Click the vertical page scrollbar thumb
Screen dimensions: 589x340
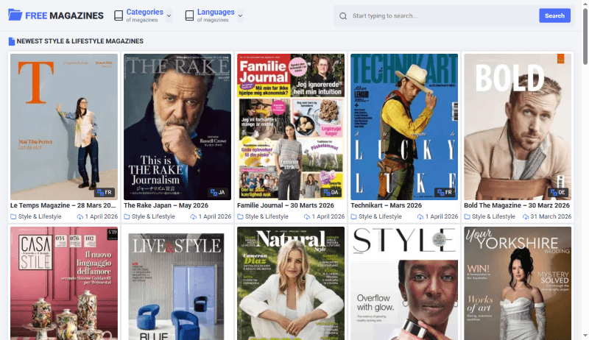(585, 35)
